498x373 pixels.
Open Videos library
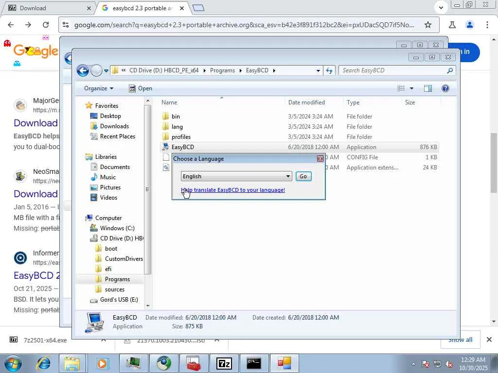108,197
